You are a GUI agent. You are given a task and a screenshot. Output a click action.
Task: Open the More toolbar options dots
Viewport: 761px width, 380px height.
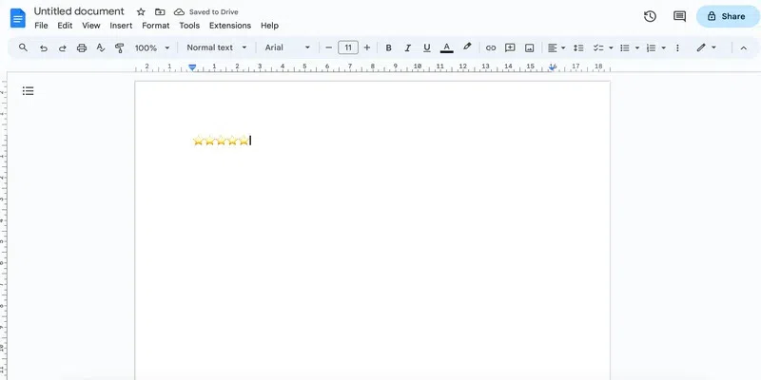[x=677, y=48]
